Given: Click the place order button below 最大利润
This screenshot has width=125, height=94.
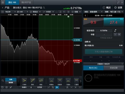Looking at the screenshot, I should tap(104, 52).
